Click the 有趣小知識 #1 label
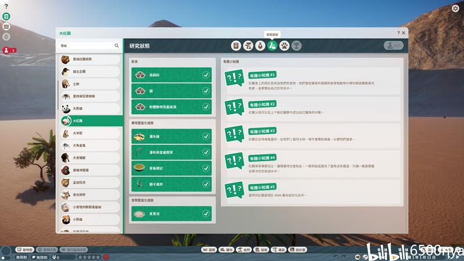This screenshot has width=464, height=261. click(x=262, y=75)
